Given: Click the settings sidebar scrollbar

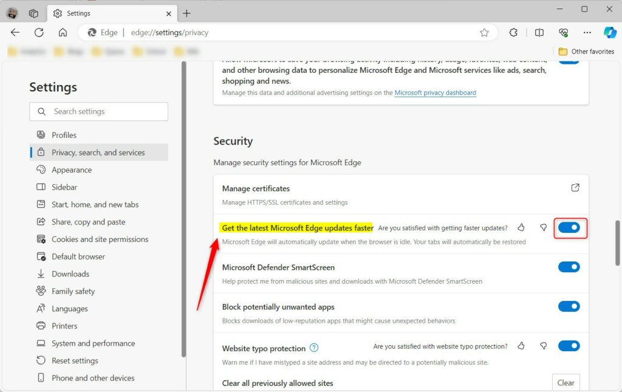Looking at the screenshot, I should click(183, 209).
